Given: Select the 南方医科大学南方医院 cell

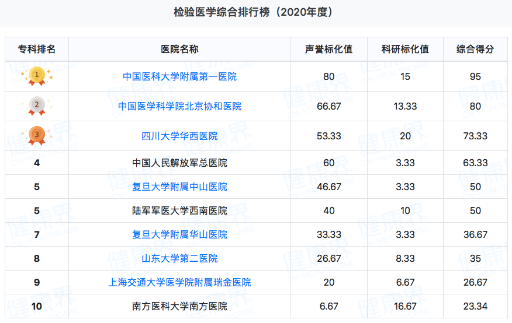Looking at the screenshot, I should (x=179, y=306).
